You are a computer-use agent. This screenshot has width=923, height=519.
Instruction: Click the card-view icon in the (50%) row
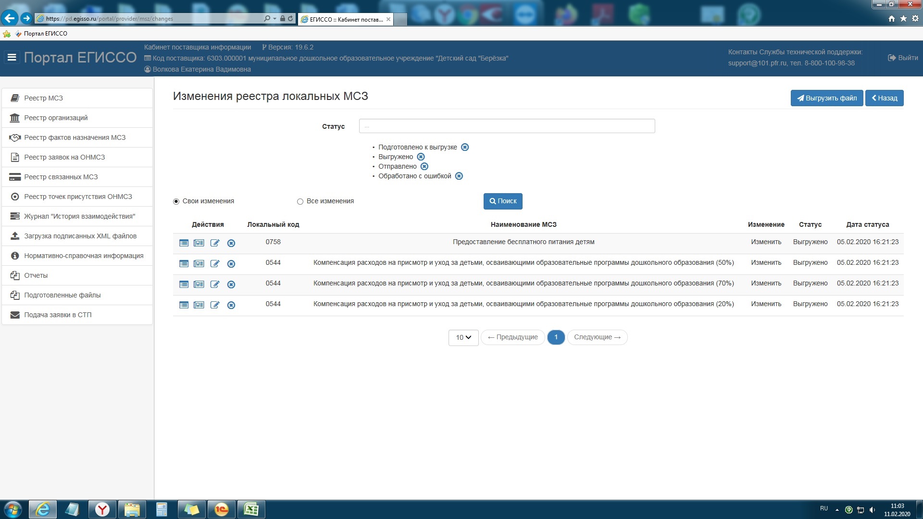(x=199, y=264)
